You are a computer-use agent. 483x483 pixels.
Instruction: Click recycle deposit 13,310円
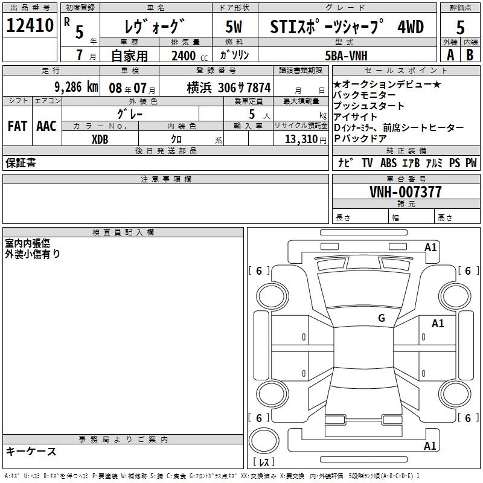pos(305,139)
